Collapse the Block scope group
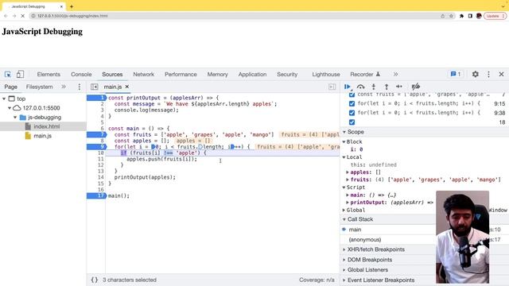The width and height of the screenshot is (509, 286). [344, 141]
